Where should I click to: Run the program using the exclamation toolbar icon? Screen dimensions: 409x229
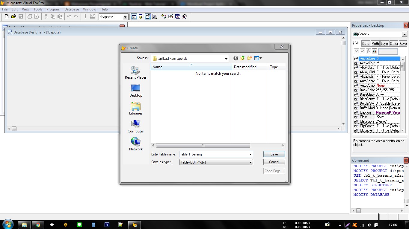[x=85, y=16]
